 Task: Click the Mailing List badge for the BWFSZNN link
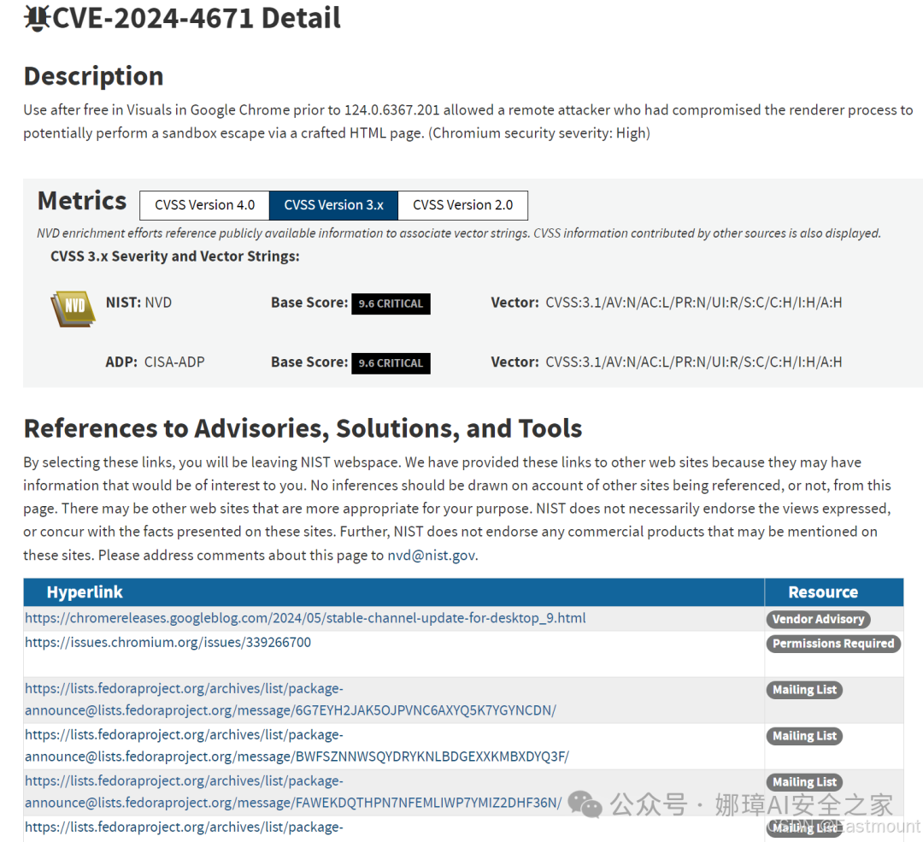click(x=804, y=736)
